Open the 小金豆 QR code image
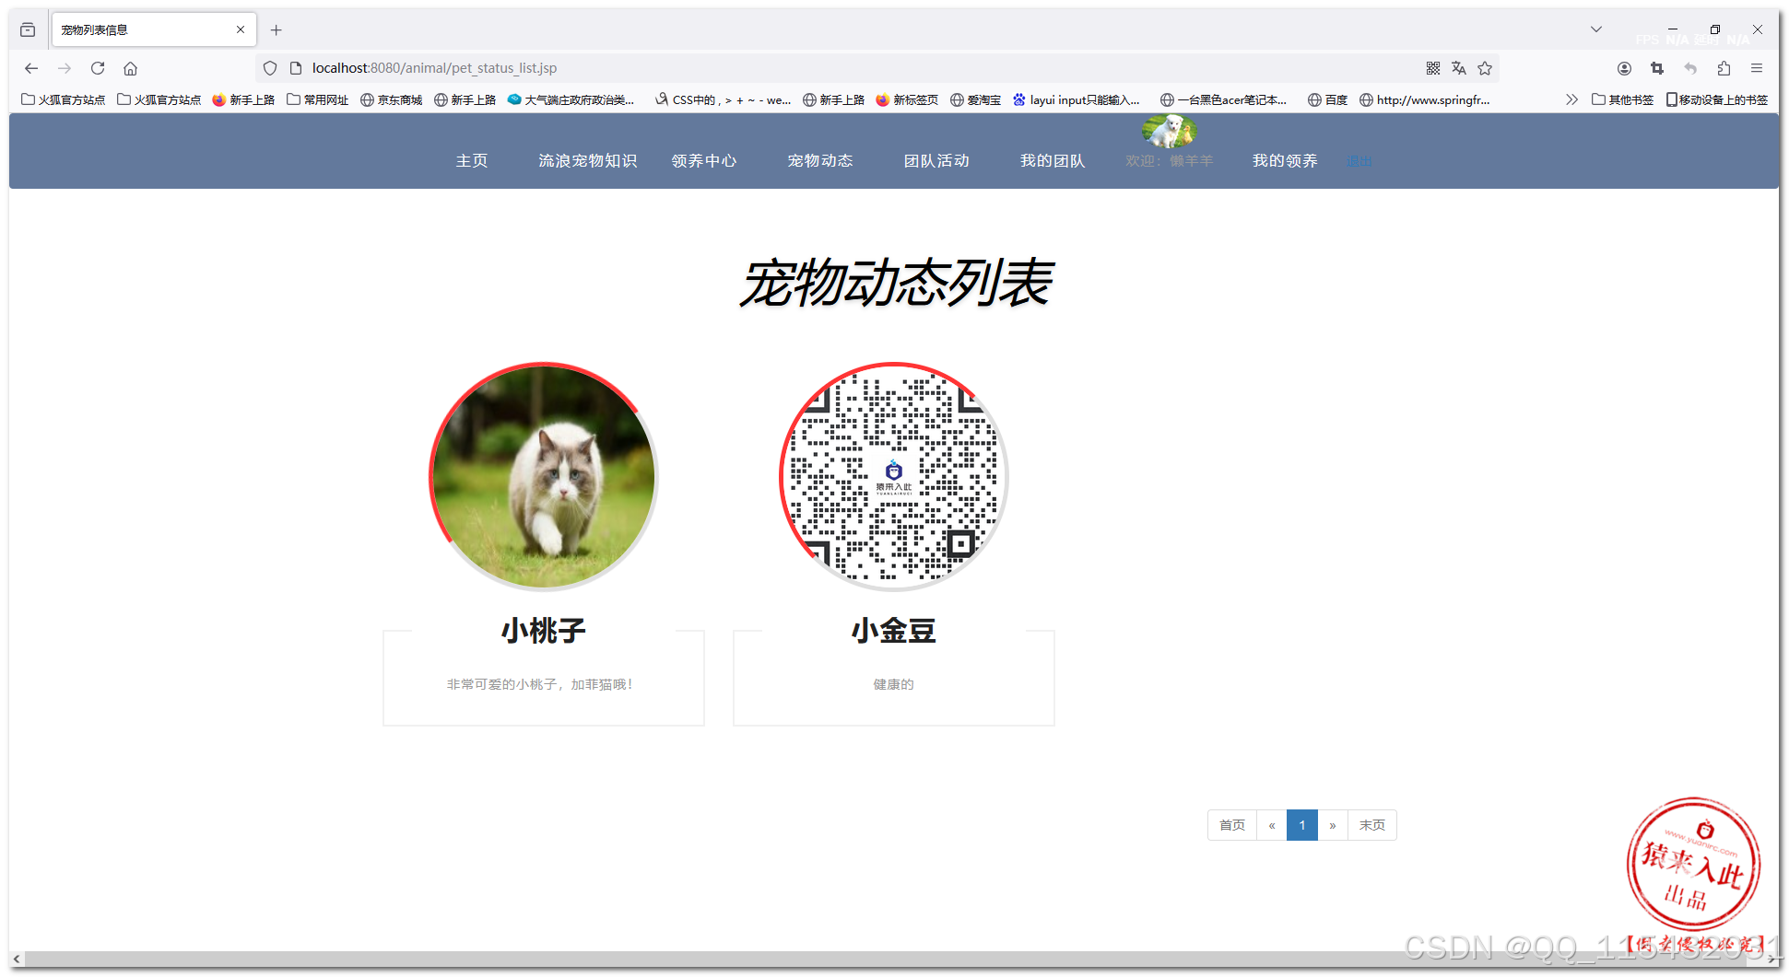 click(894, 477)
